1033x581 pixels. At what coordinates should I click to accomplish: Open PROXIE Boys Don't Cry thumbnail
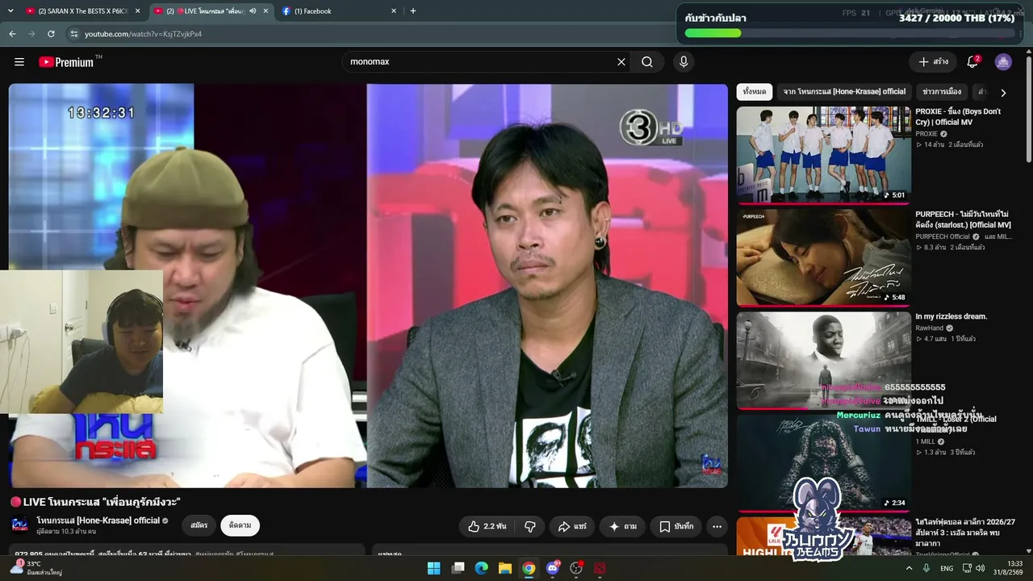[x=824, y=154]
